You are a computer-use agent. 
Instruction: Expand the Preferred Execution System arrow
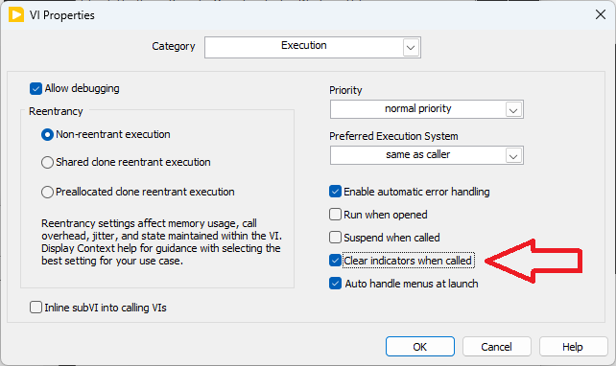513,156
